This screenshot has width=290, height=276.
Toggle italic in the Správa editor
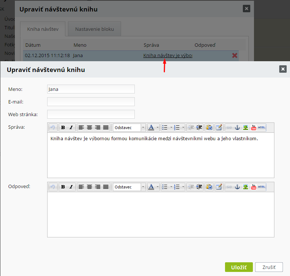point(71,128)
